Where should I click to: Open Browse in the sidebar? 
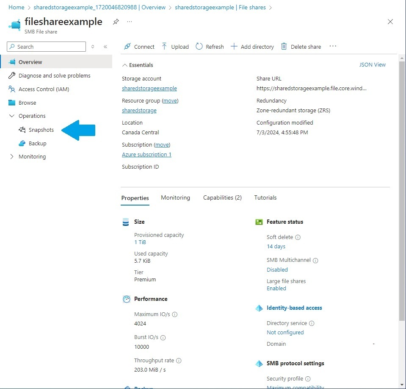pyautogui.click(x=27, y=103)
